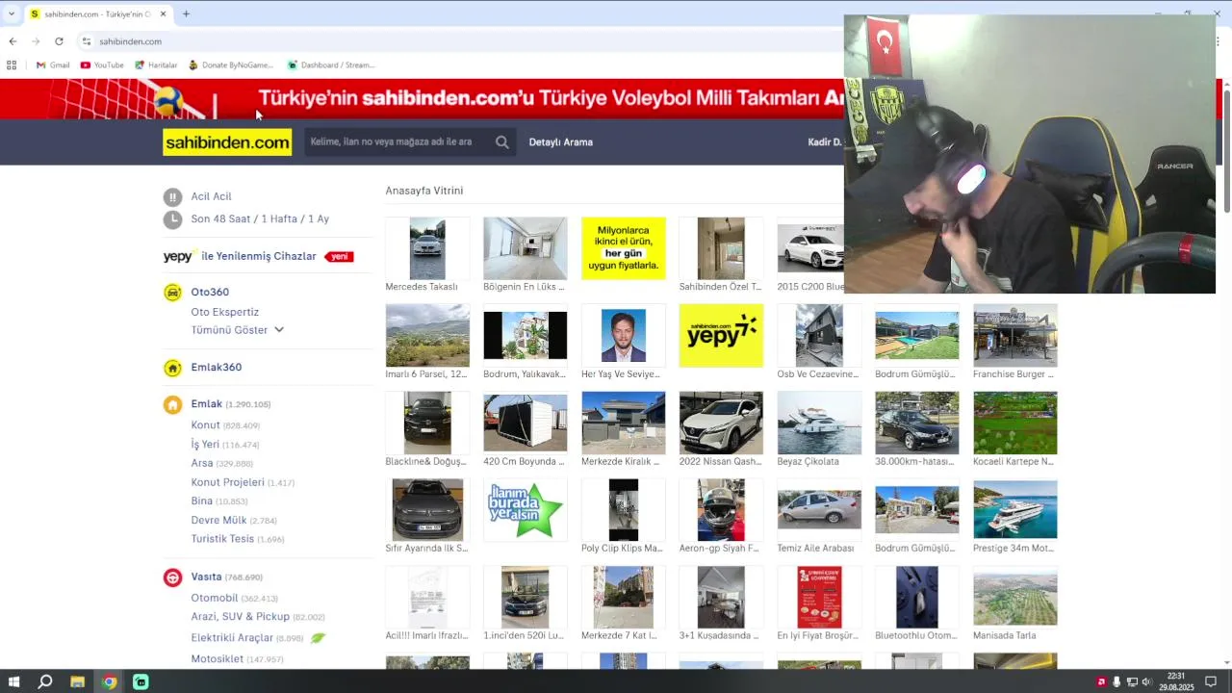Click the Acil Acil exclamation icon
This screenshot has width=1232, height=693.
pos(172,197)
